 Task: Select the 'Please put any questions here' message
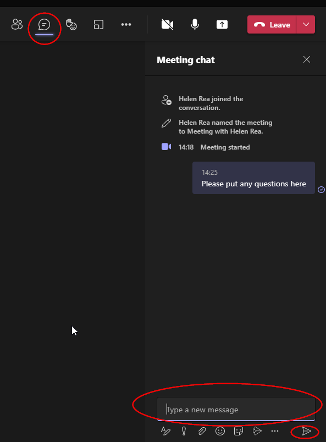pyautogui.click(x=253, y=178)
